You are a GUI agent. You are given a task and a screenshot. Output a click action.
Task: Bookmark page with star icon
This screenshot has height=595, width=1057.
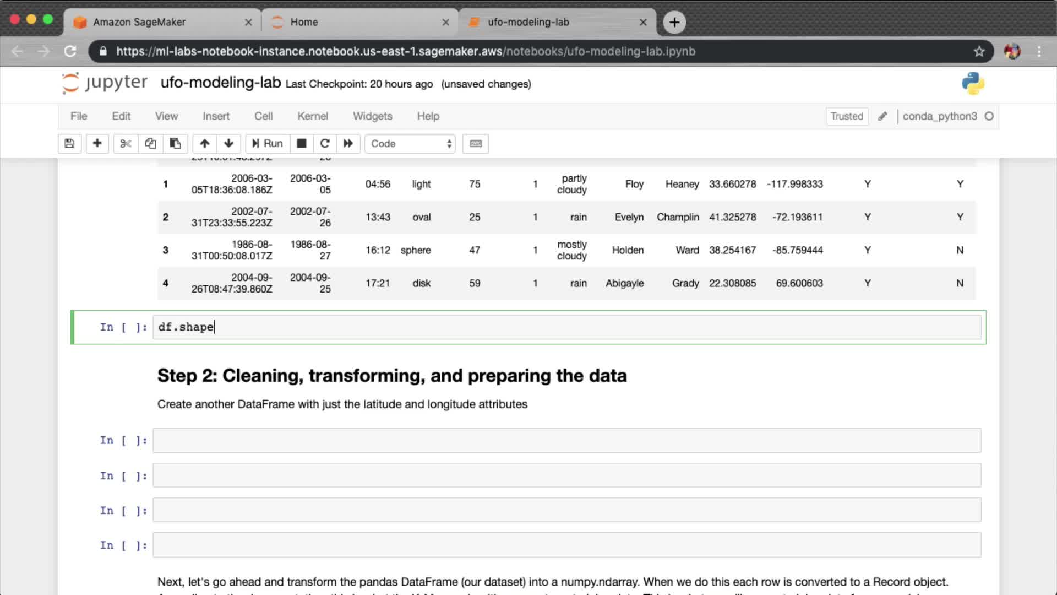(979, 51)
